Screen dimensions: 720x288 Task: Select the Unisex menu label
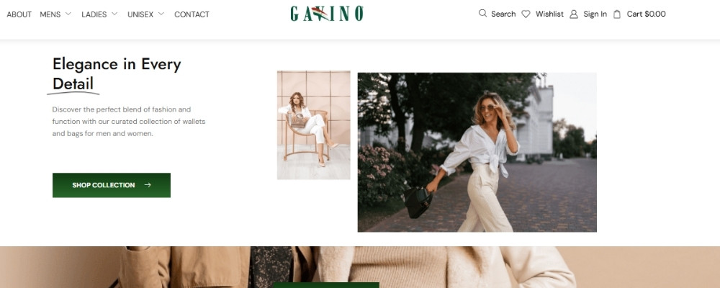pos(140,14)
